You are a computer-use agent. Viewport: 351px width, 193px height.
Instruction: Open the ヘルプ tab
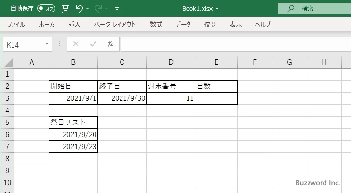[263, 24]
